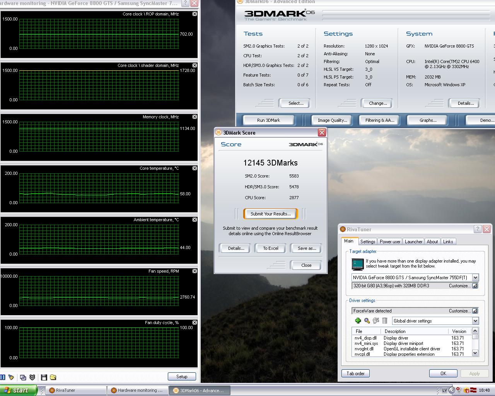Open the Windows start menu

19,390
